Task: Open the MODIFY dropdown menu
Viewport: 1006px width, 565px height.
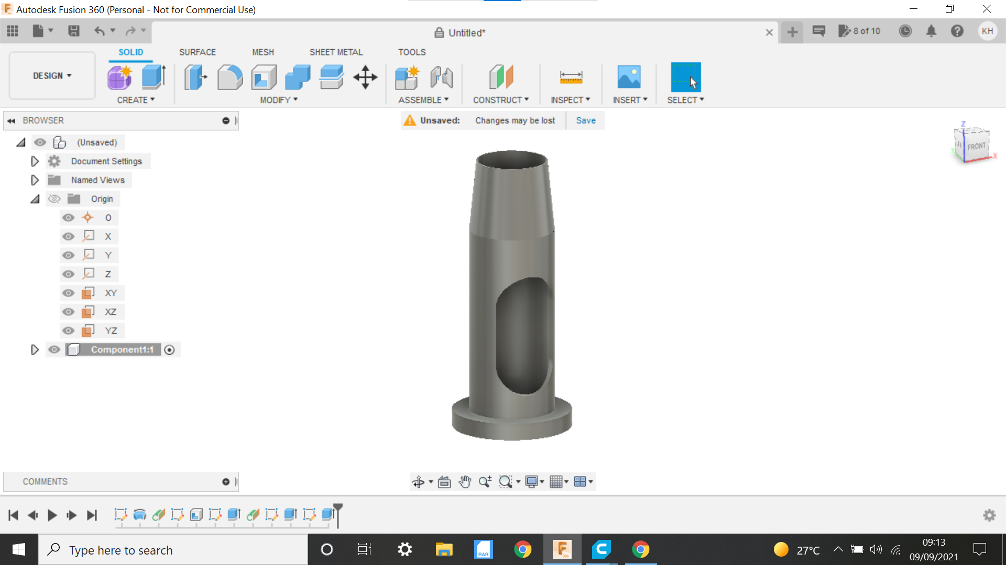Action: (x=276, y=100)
